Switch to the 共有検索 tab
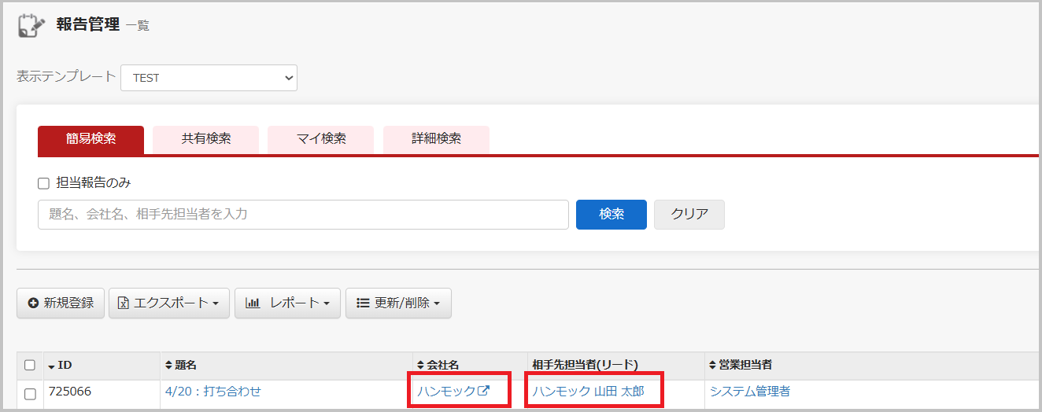The image size is (1042, 412). tap(206, 139)
